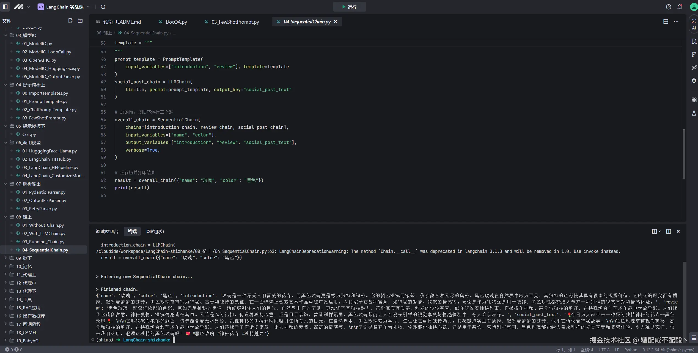This screenshot has height=353, width=698.
Task: Open the AI assistant panel icon
Action: point(694,24)
